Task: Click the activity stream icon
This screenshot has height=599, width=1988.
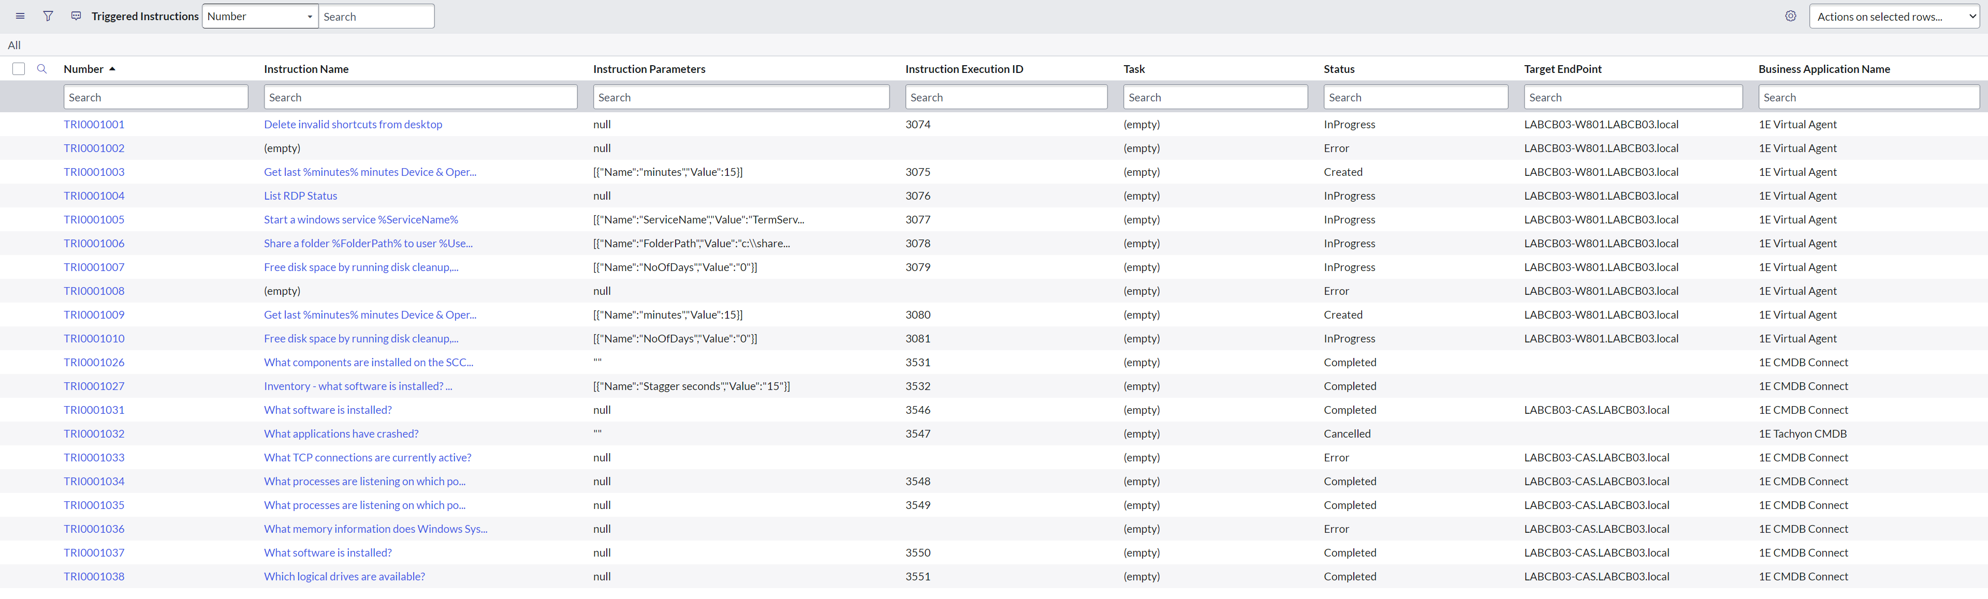Action: tap(76, 16)
